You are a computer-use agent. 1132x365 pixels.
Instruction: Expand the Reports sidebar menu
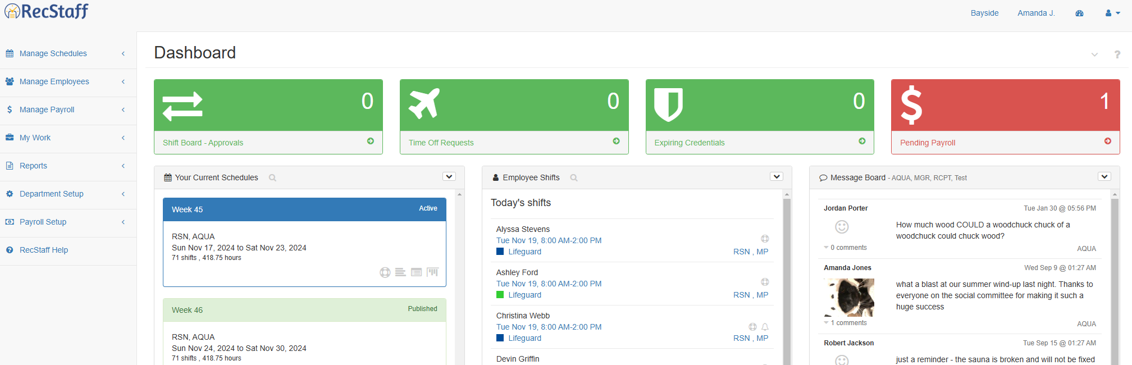coord(68,166)
